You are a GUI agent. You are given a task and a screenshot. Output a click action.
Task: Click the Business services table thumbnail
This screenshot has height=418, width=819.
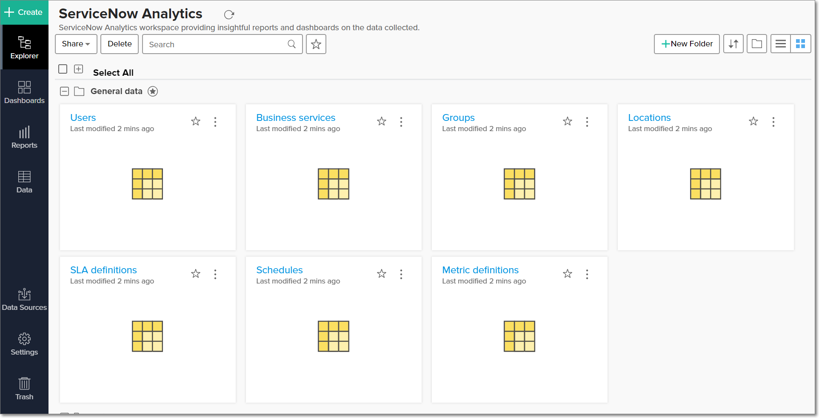click(334, 184)
